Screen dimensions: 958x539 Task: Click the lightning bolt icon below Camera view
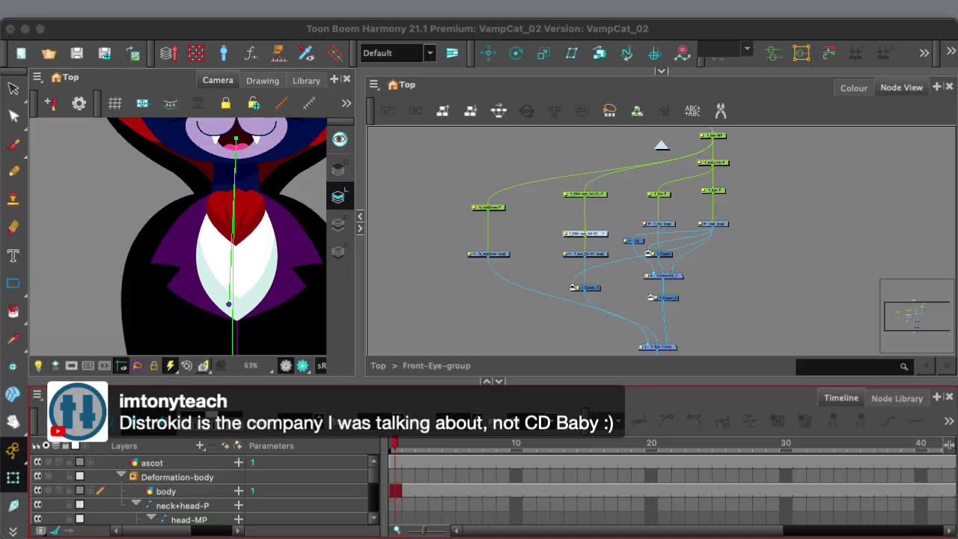click(170, 365)
